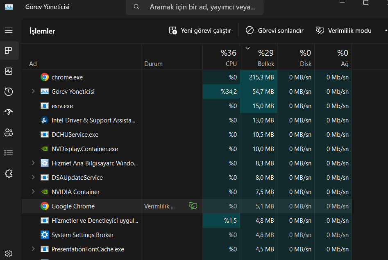388x260 pixels.
Task: Expand the NVIDIA Container process group
Action: (x=33, y=192)
